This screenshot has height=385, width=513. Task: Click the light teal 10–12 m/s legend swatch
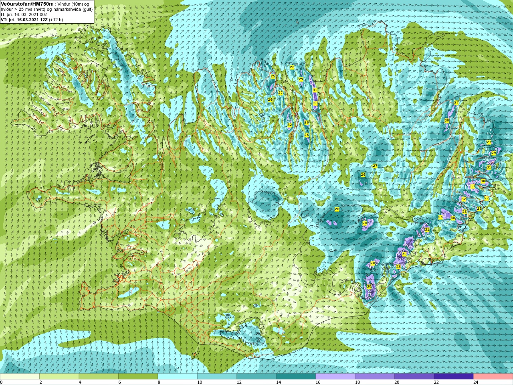[217, 377]
